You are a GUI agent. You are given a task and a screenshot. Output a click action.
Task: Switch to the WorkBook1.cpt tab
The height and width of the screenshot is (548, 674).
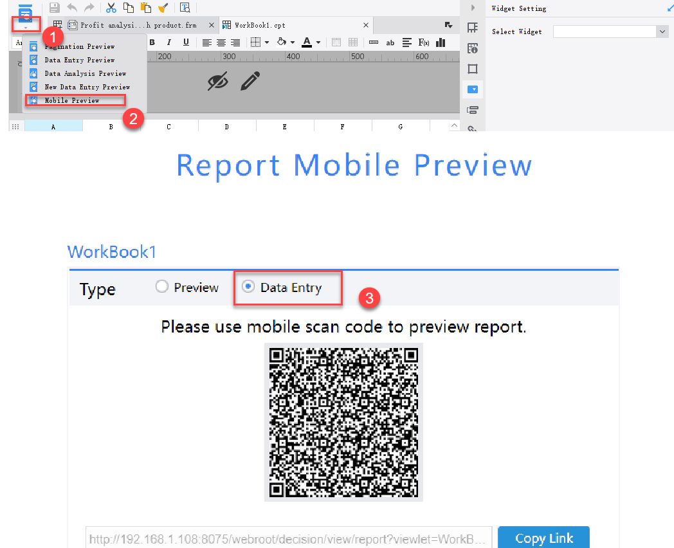[260, 25]
